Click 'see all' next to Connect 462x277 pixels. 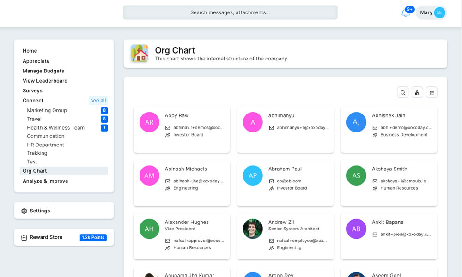click(98, 101)
